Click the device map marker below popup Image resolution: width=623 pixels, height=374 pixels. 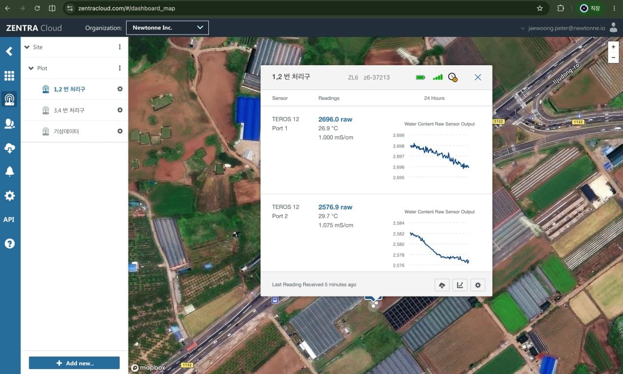(x=373, y=305)
